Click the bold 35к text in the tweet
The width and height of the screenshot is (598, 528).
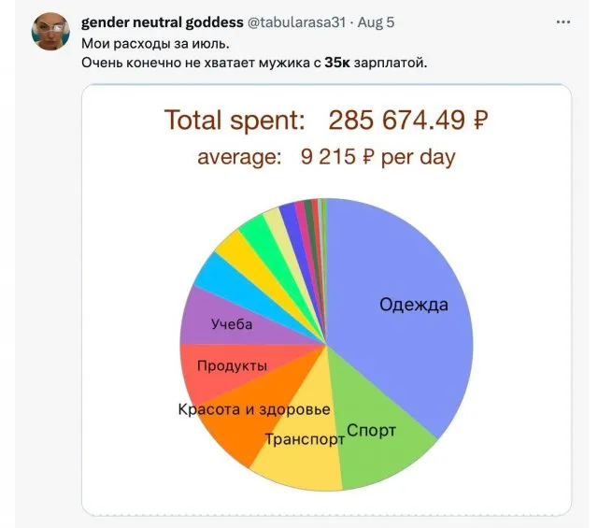[x=335, y=64]
